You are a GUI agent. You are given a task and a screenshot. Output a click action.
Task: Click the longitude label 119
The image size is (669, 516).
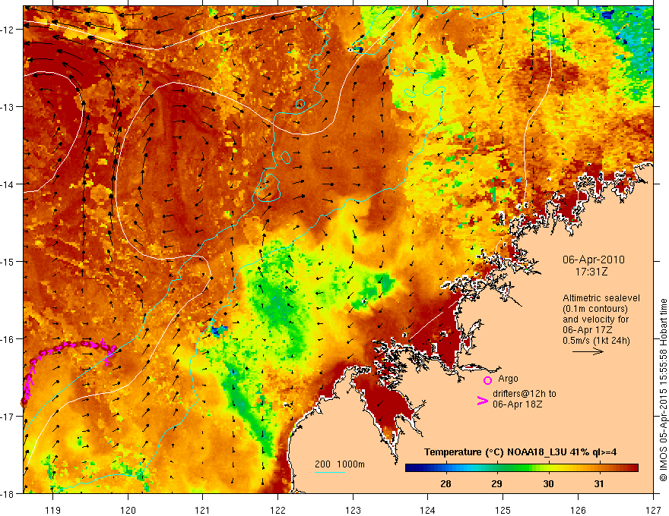pyautogui.click(x=53, y=510)
